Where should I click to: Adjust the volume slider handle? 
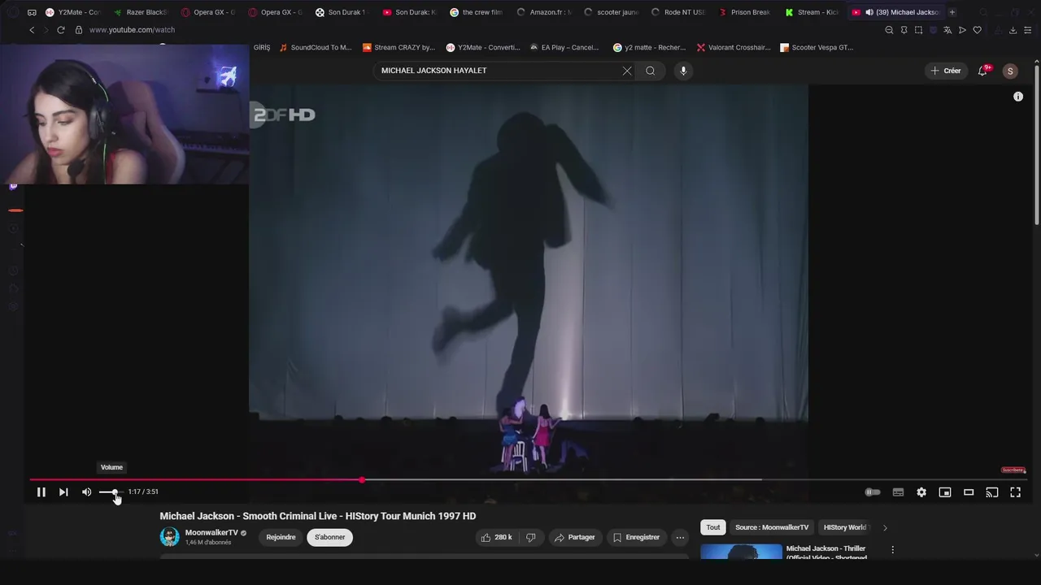115,492
